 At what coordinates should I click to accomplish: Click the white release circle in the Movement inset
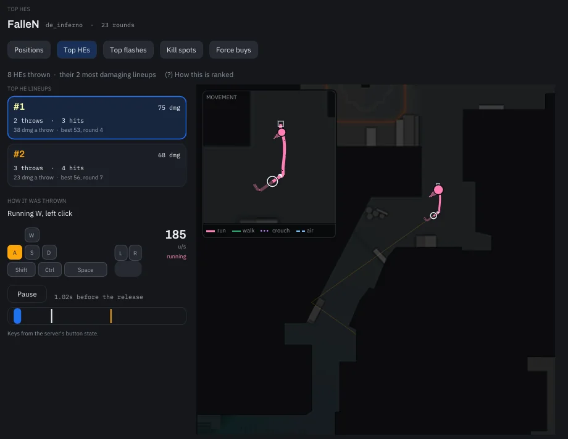pos(272,181)
